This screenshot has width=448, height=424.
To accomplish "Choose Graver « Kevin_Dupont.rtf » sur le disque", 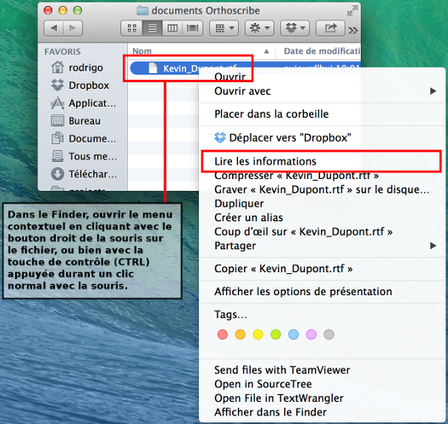I will coord(323,189).
